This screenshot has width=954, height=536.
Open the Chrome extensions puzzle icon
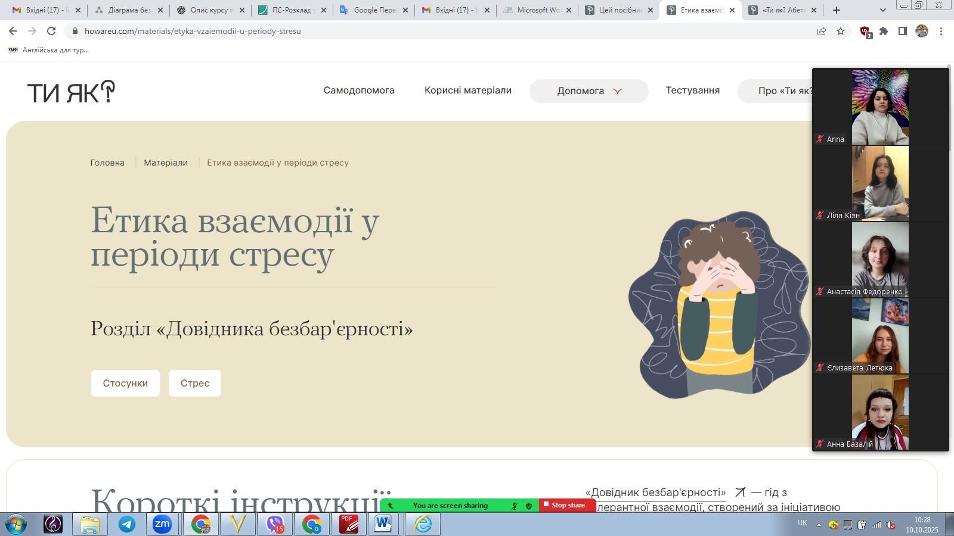pos(884,31)
